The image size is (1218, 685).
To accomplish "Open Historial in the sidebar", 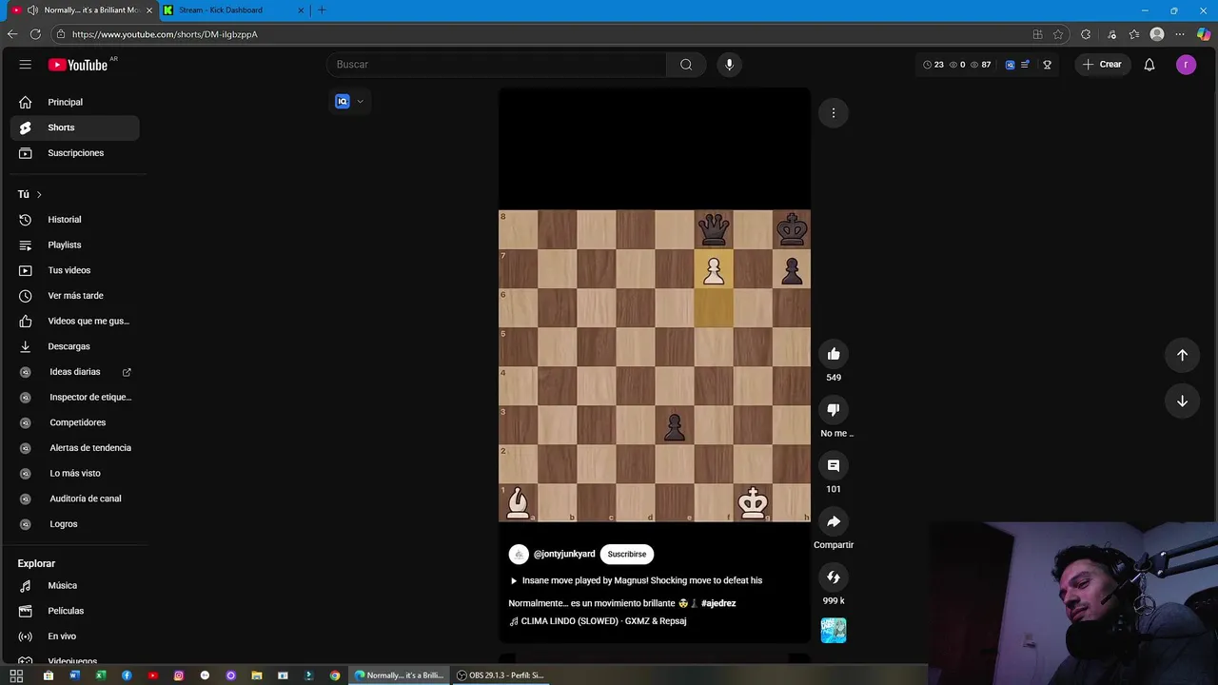I will click(74, 220).
